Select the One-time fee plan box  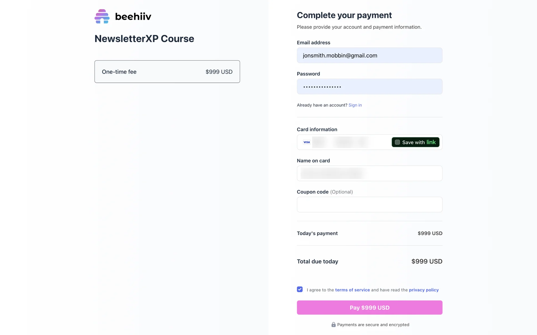click(x=167, y=72)
